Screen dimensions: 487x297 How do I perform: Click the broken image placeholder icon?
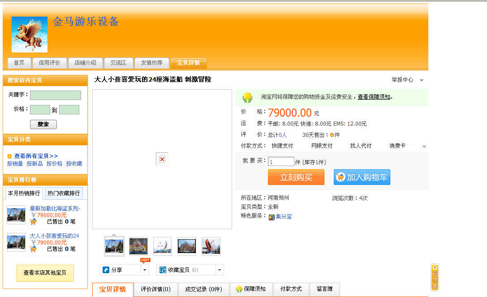[162, 159]
